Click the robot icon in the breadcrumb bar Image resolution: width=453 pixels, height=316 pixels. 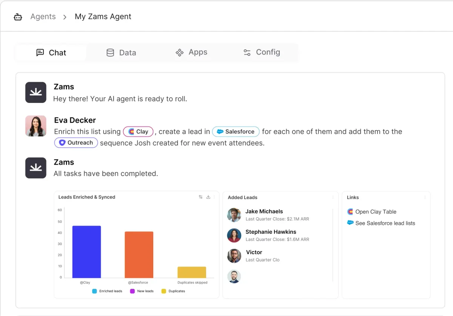click(x=18, y=17)
